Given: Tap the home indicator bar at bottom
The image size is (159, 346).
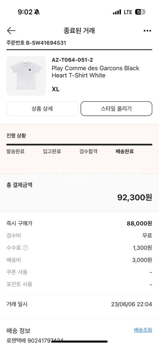Looking at the screenshot, I should (79, 342).
